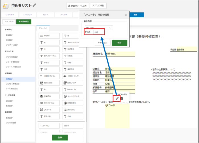Close the QRコード edit dialog
199x143 pixels.
click(x=126, y=15)
